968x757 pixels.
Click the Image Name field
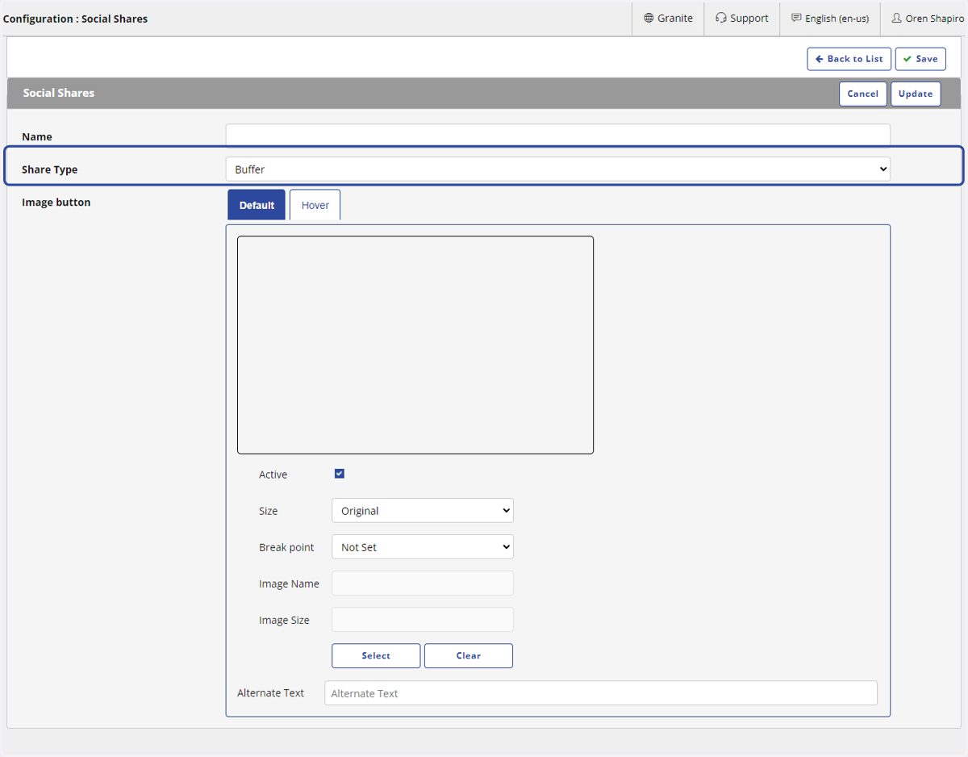[423, 583]
